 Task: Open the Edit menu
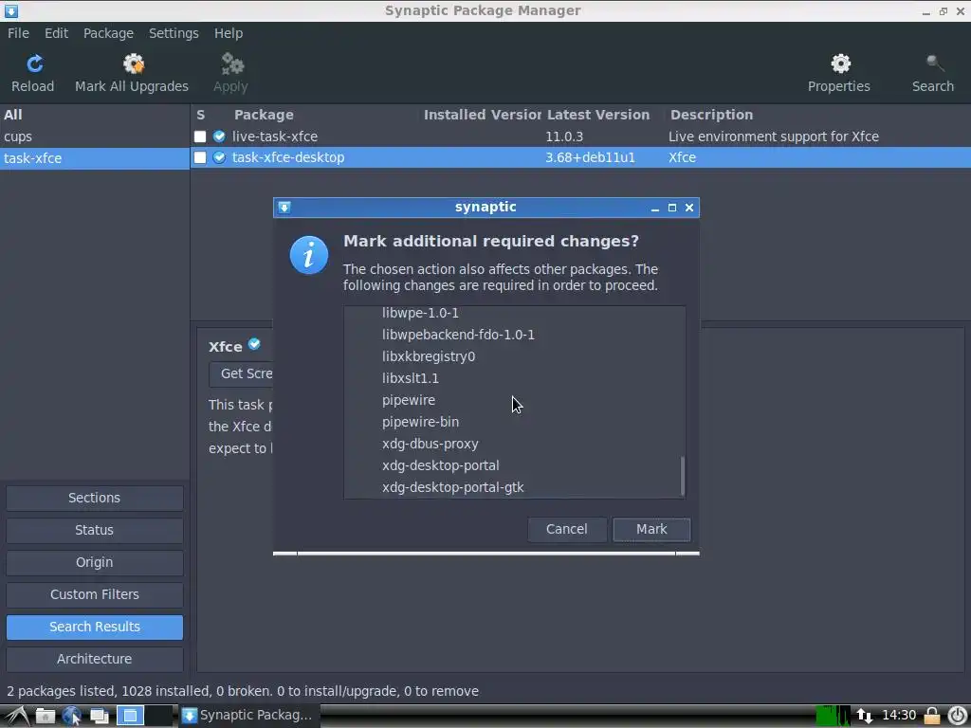tap(56, 33)
